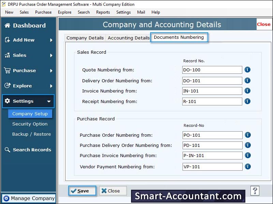Open the Reports menu in menu bar
Screen dimensions: 273x204
[x=103, y=12]
